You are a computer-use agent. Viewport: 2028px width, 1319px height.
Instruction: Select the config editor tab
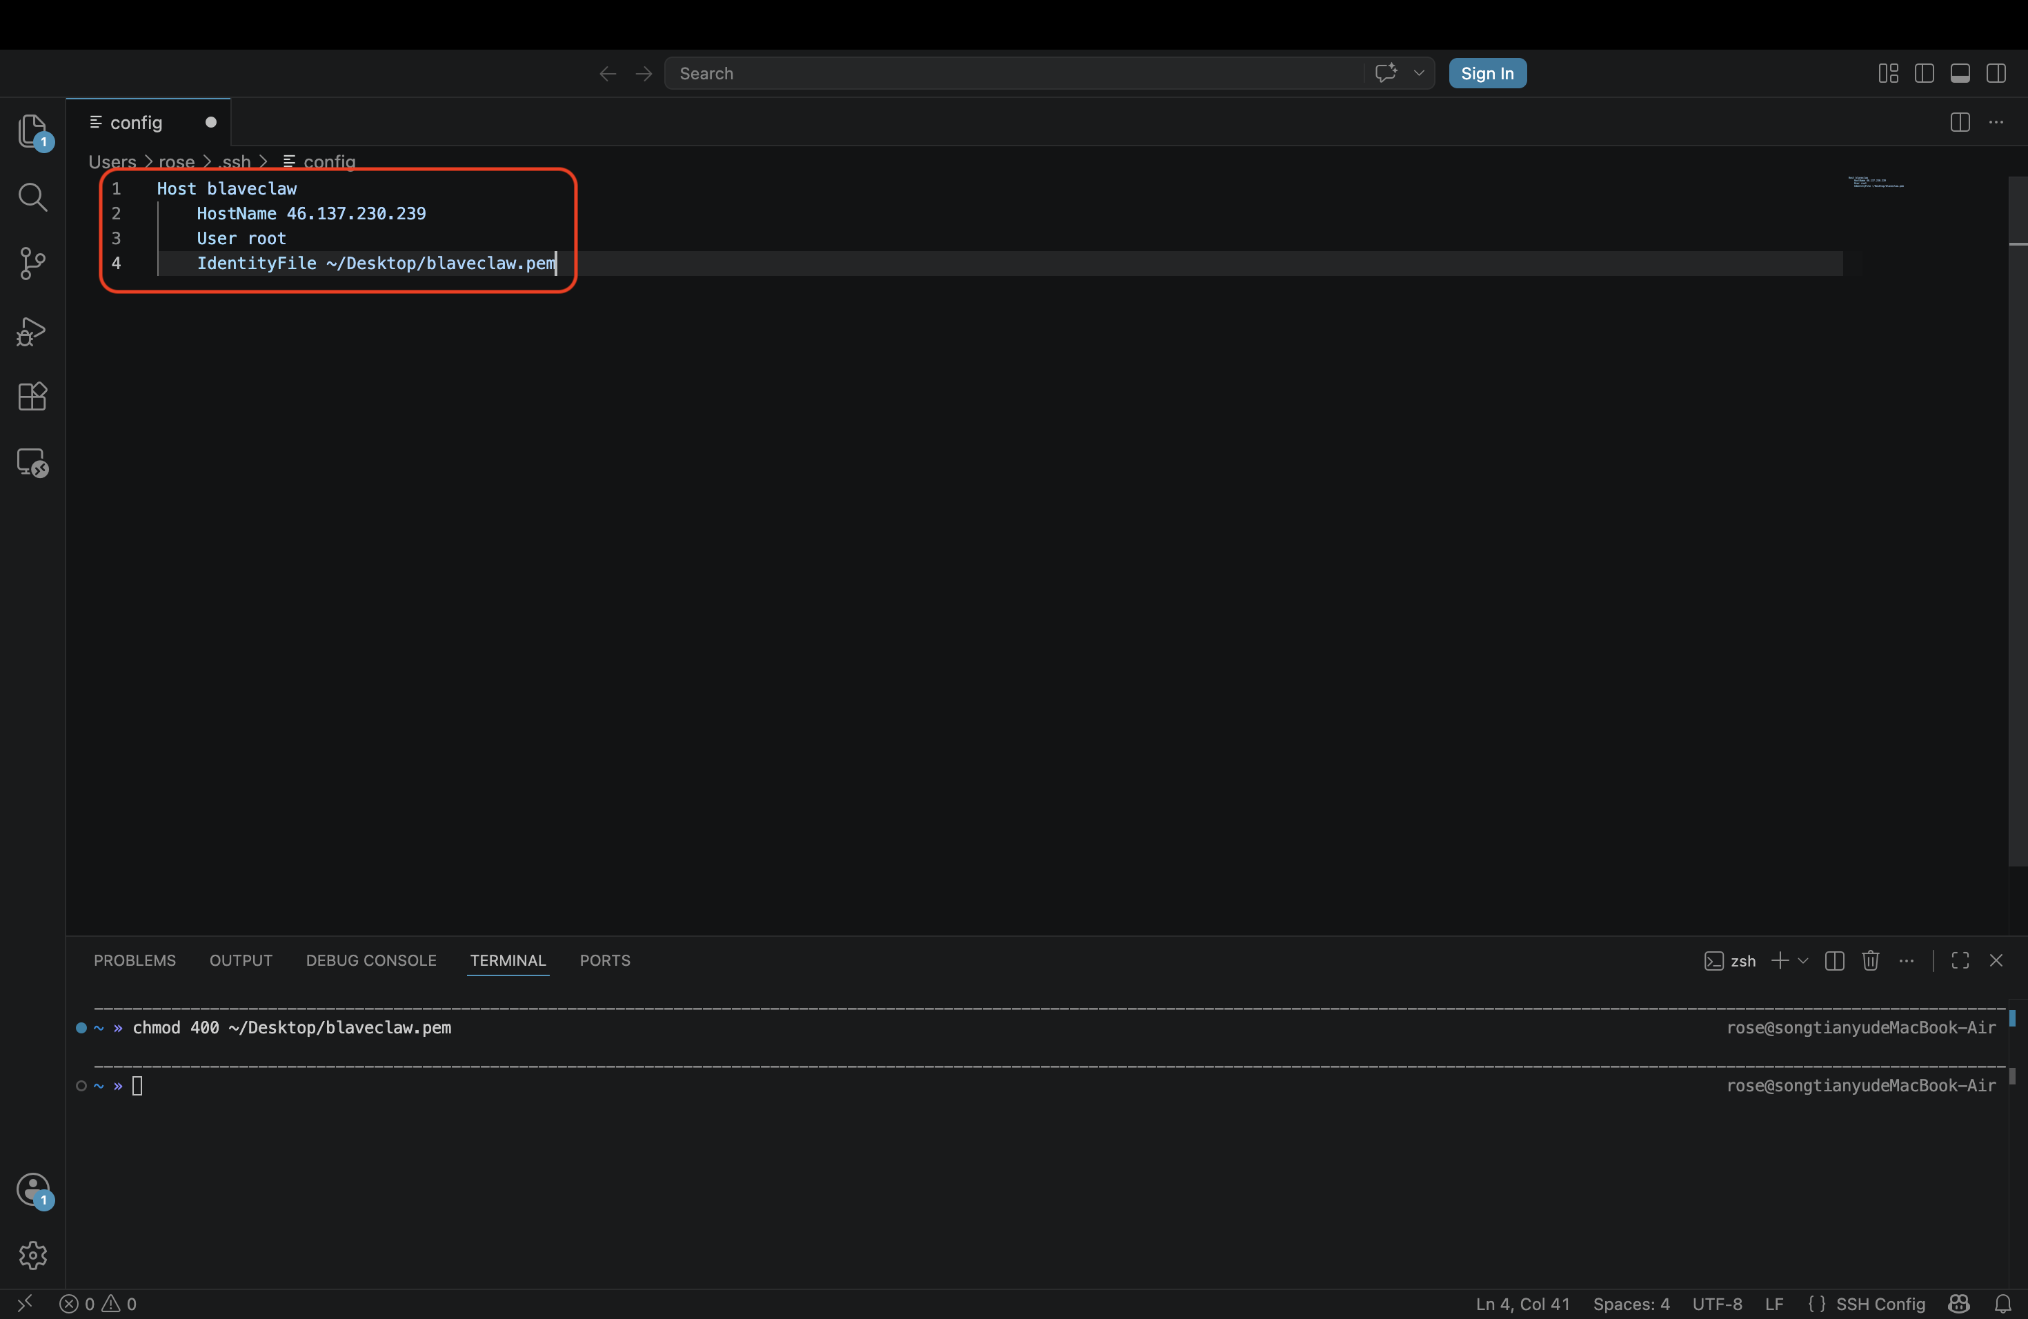pos(148,123)
